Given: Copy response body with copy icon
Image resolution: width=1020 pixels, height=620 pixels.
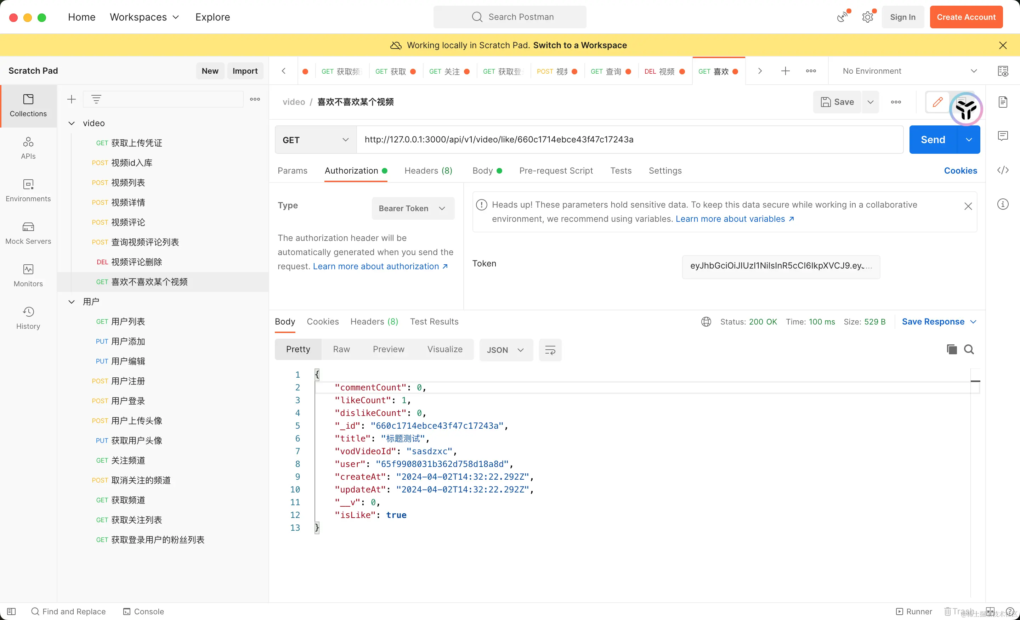Looking at the screenshot, I should point(951,349).
